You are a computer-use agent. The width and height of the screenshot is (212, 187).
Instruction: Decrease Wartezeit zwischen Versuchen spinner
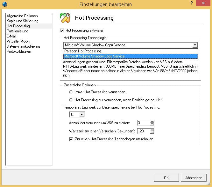click(152, 132)
